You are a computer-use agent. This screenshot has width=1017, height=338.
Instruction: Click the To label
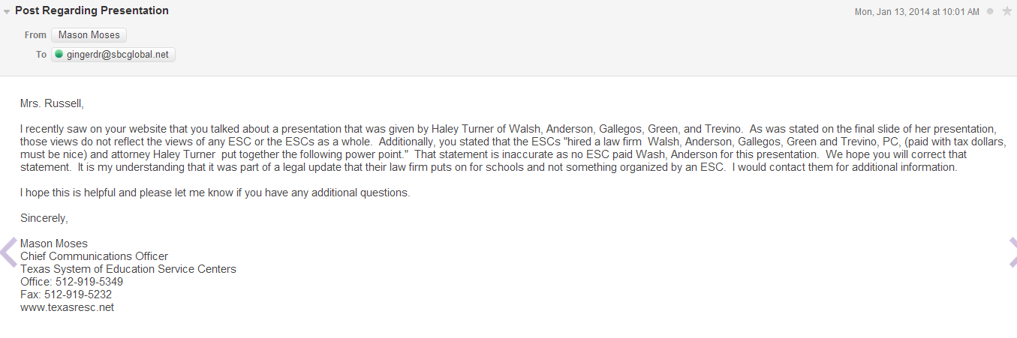pyautogui.click(x=41, y=55)
